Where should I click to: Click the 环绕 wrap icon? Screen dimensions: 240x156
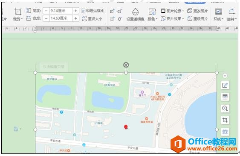click(218, 12)
